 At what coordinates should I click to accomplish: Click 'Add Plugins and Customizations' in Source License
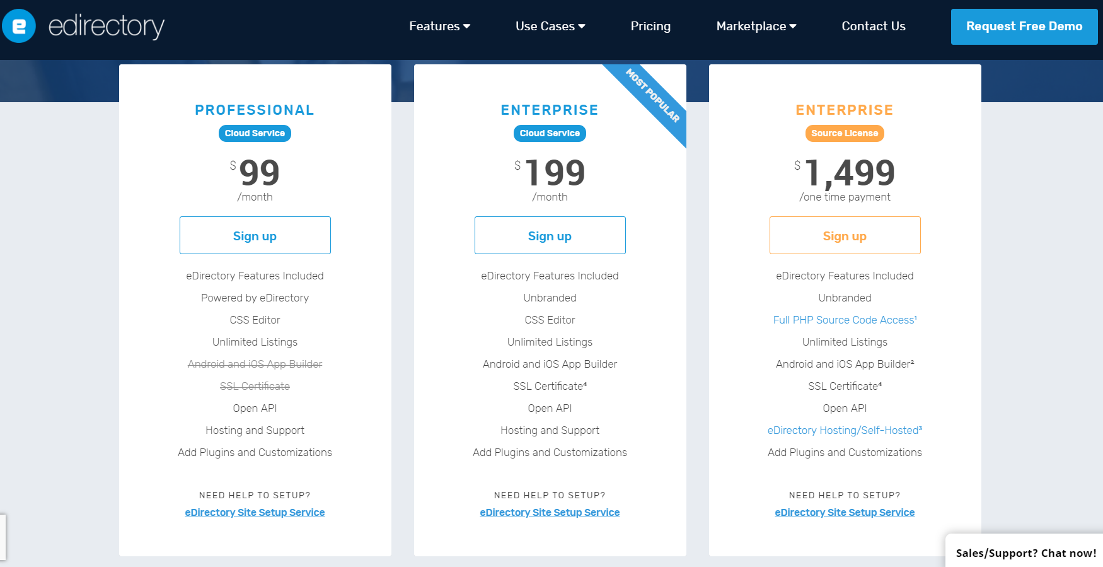pyautogui.click(x=845, y=452)
